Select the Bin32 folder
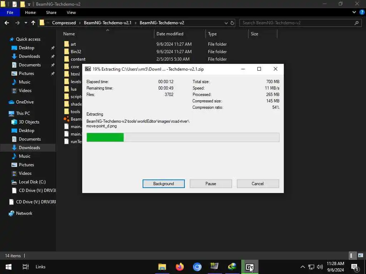The image size is (366, 274). 76,52
